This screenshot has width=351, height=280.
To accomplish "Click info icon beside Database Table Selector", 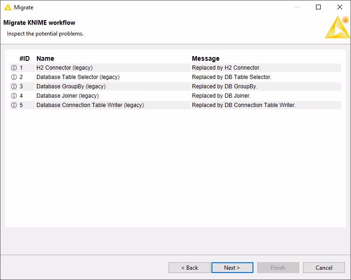I will [x=14, y=77].
